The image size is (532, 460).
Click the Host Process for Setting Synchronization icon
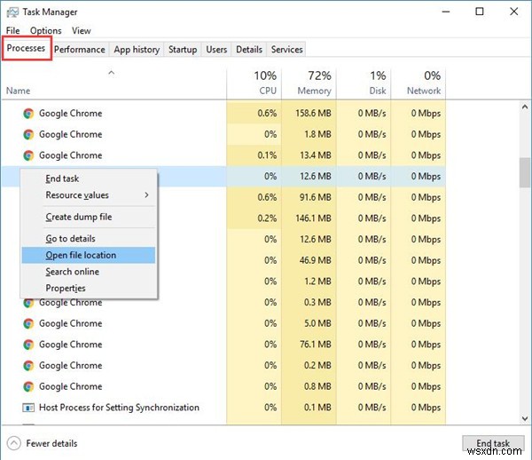click(28, 408)
